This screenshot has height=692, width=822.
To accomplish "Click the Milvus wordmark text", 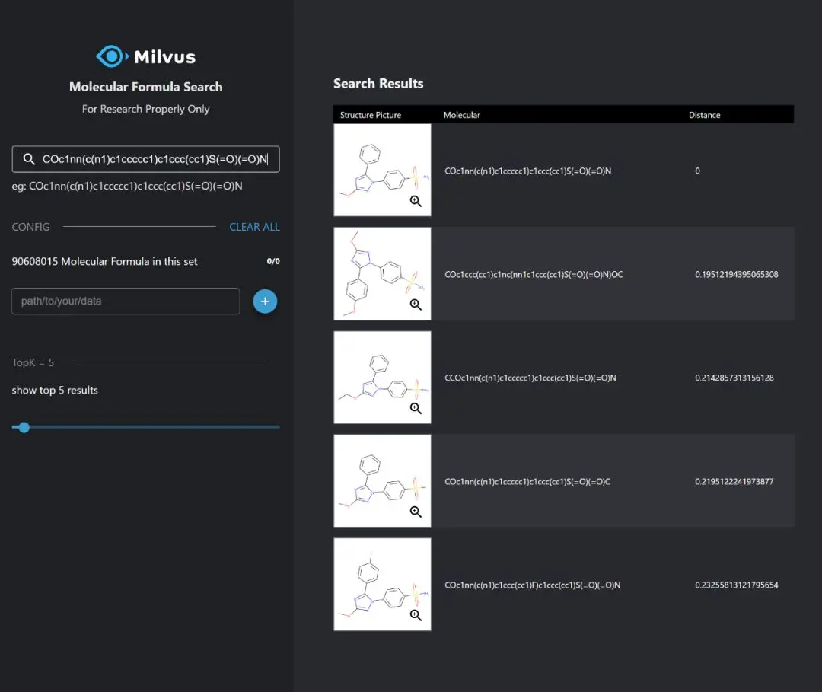I will coord(164,56).
